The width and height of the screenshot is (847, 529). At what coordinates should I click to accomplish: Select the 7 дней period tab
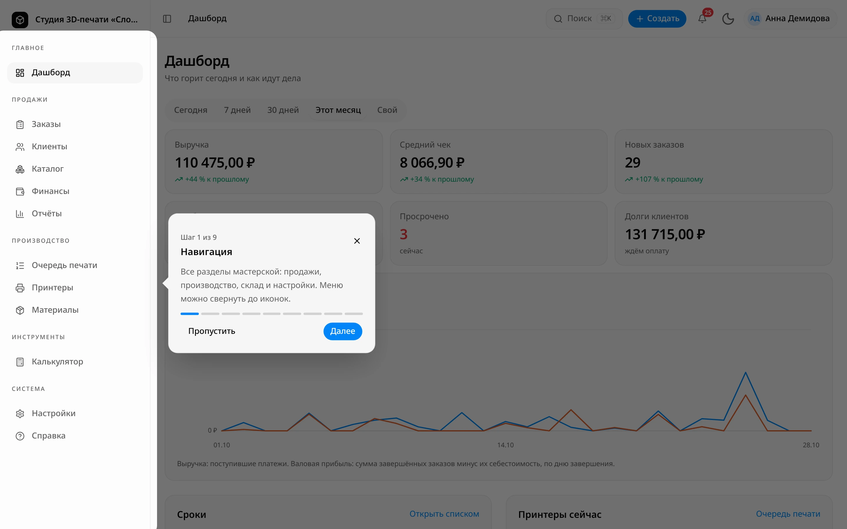click(237, 110)
